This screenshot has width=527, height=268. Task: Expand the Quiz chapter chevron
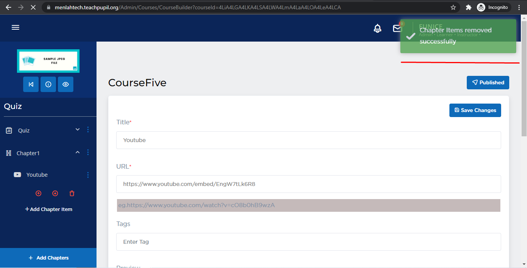(x=78, y=130)
